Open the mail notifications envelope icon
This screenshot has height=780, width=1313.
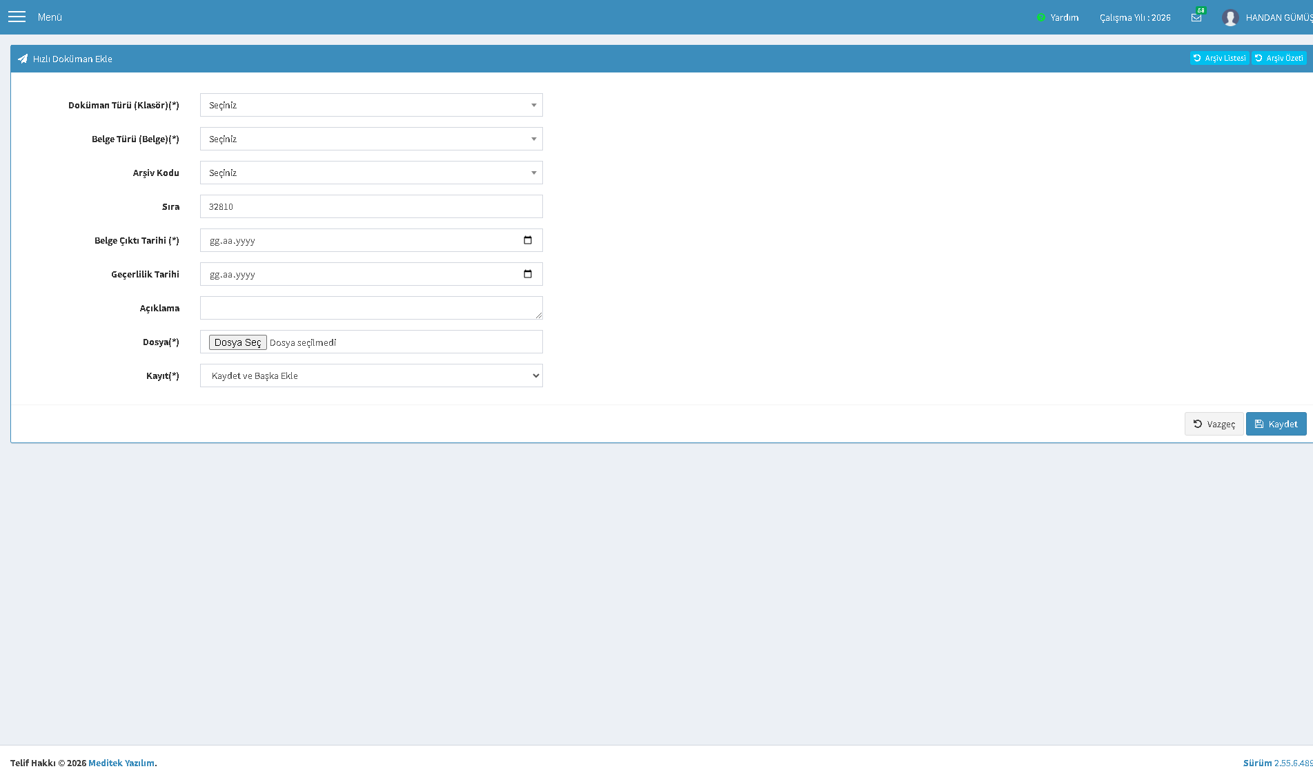1196,17
